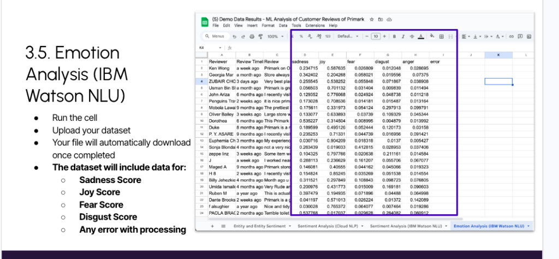Star the Demo Data Results document
Image resolution: width=559 pixels, height=259 pixels.
(371, 19)
